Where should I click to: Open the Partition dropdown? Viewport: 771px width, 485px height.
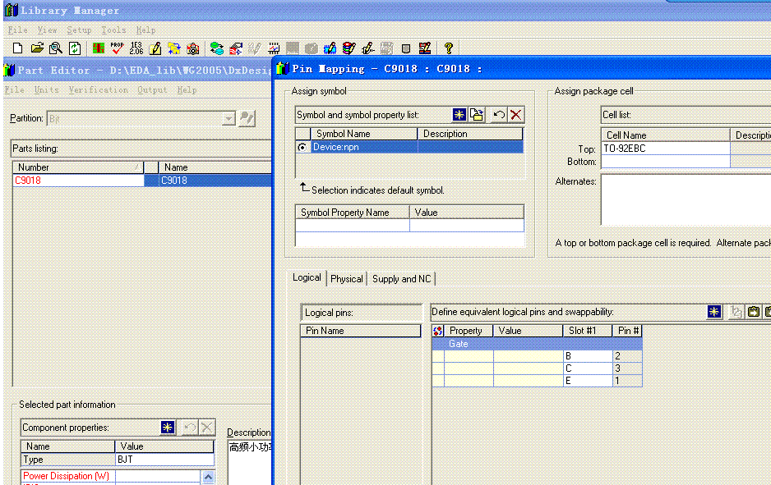(229, 119)
